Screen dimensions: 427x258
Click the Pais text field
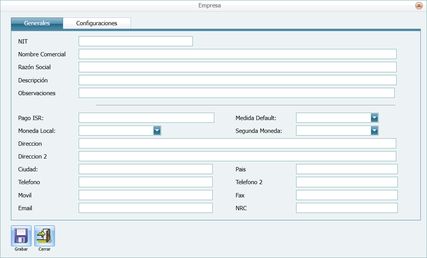pos(347,169)
